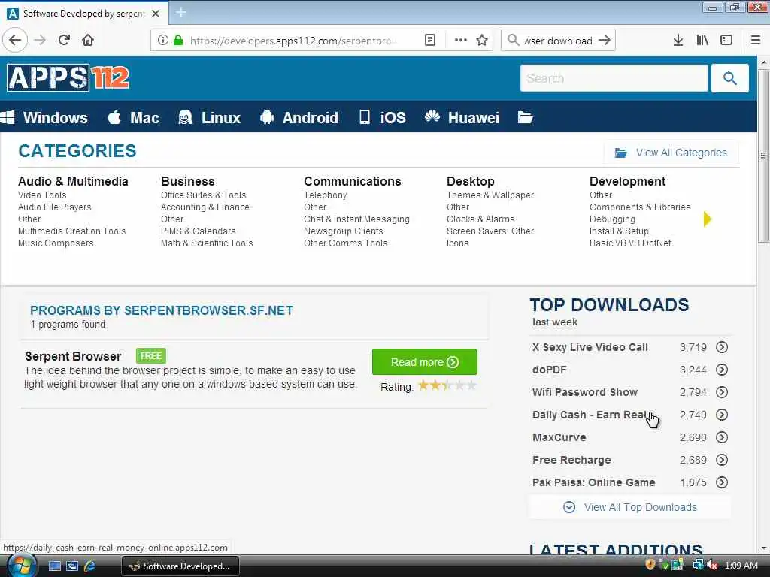Open the Linux platform menu
Image resolution: width=770 pixels, height=577 pixels.
pyautogui.click(x=209, y=118)
